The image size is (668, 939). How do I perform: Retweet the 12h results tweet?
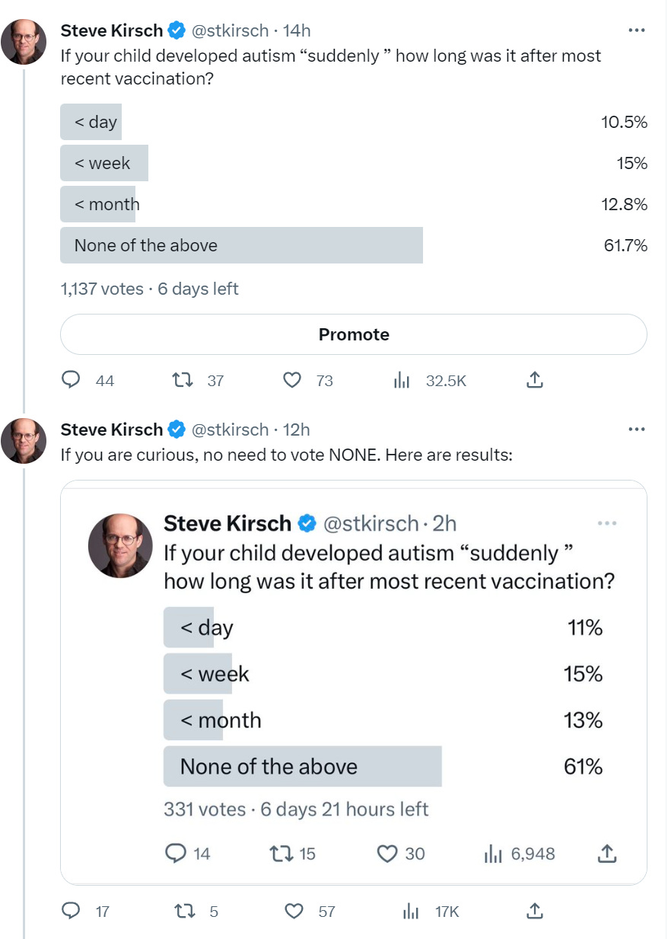pos(183,911)
